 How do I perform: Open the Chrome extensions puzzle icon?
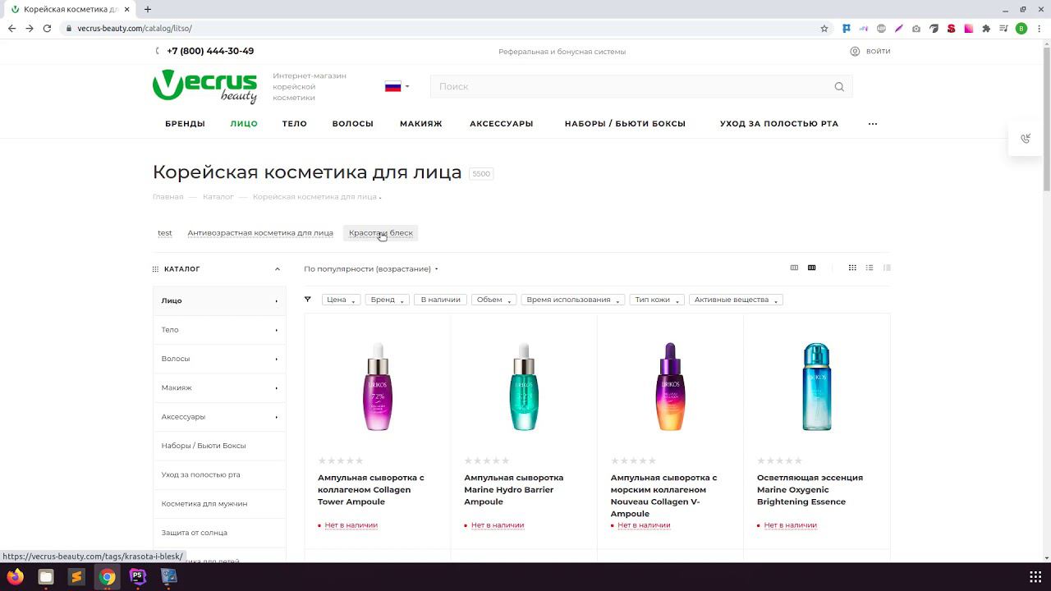click(x=986, y=28)
